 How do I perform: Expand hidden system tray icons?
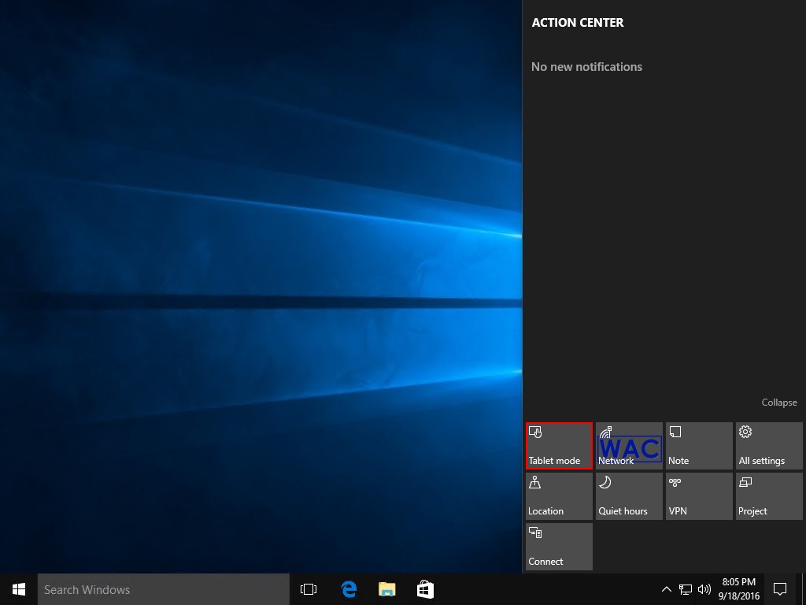[665, 588]
